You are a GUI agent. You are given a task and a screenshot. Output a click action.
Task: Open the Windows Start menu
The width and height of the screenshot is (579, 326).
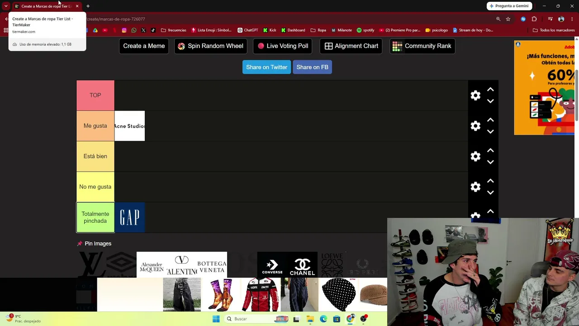tap(216, 319)
